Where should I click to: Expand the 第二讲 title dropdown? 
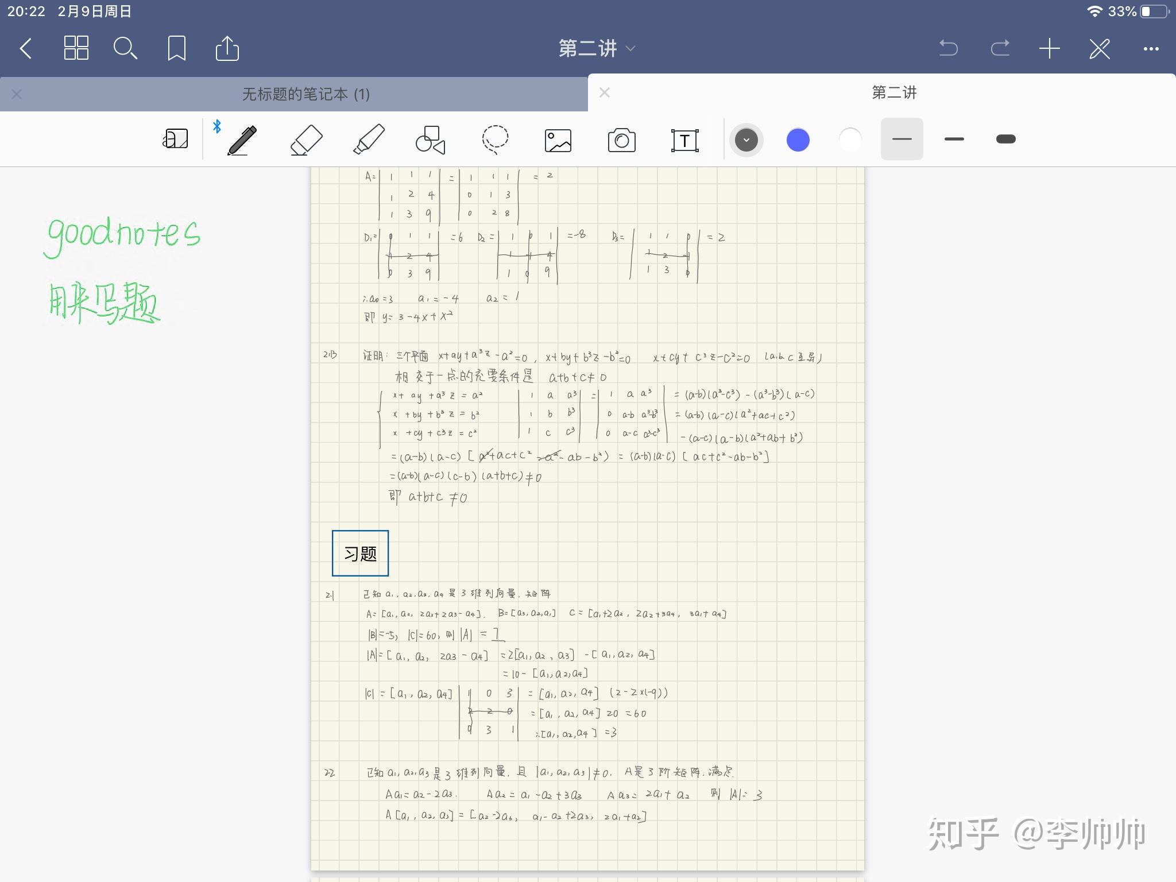coord(630,49)
